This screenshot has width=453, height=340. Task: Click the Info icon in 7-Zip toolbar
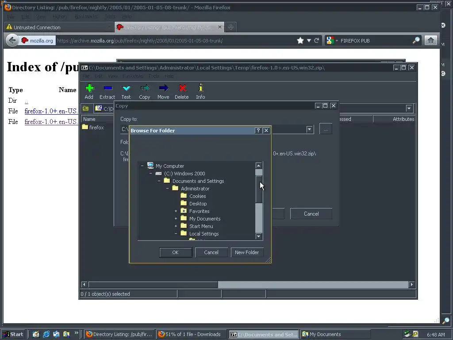201,88
